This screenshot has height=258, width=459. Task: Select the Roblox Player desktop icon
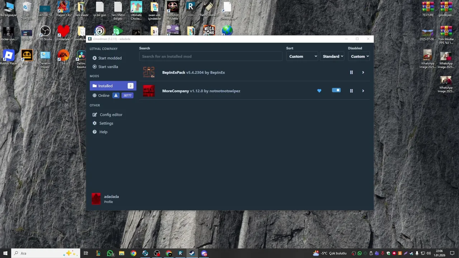click(9, 58)
